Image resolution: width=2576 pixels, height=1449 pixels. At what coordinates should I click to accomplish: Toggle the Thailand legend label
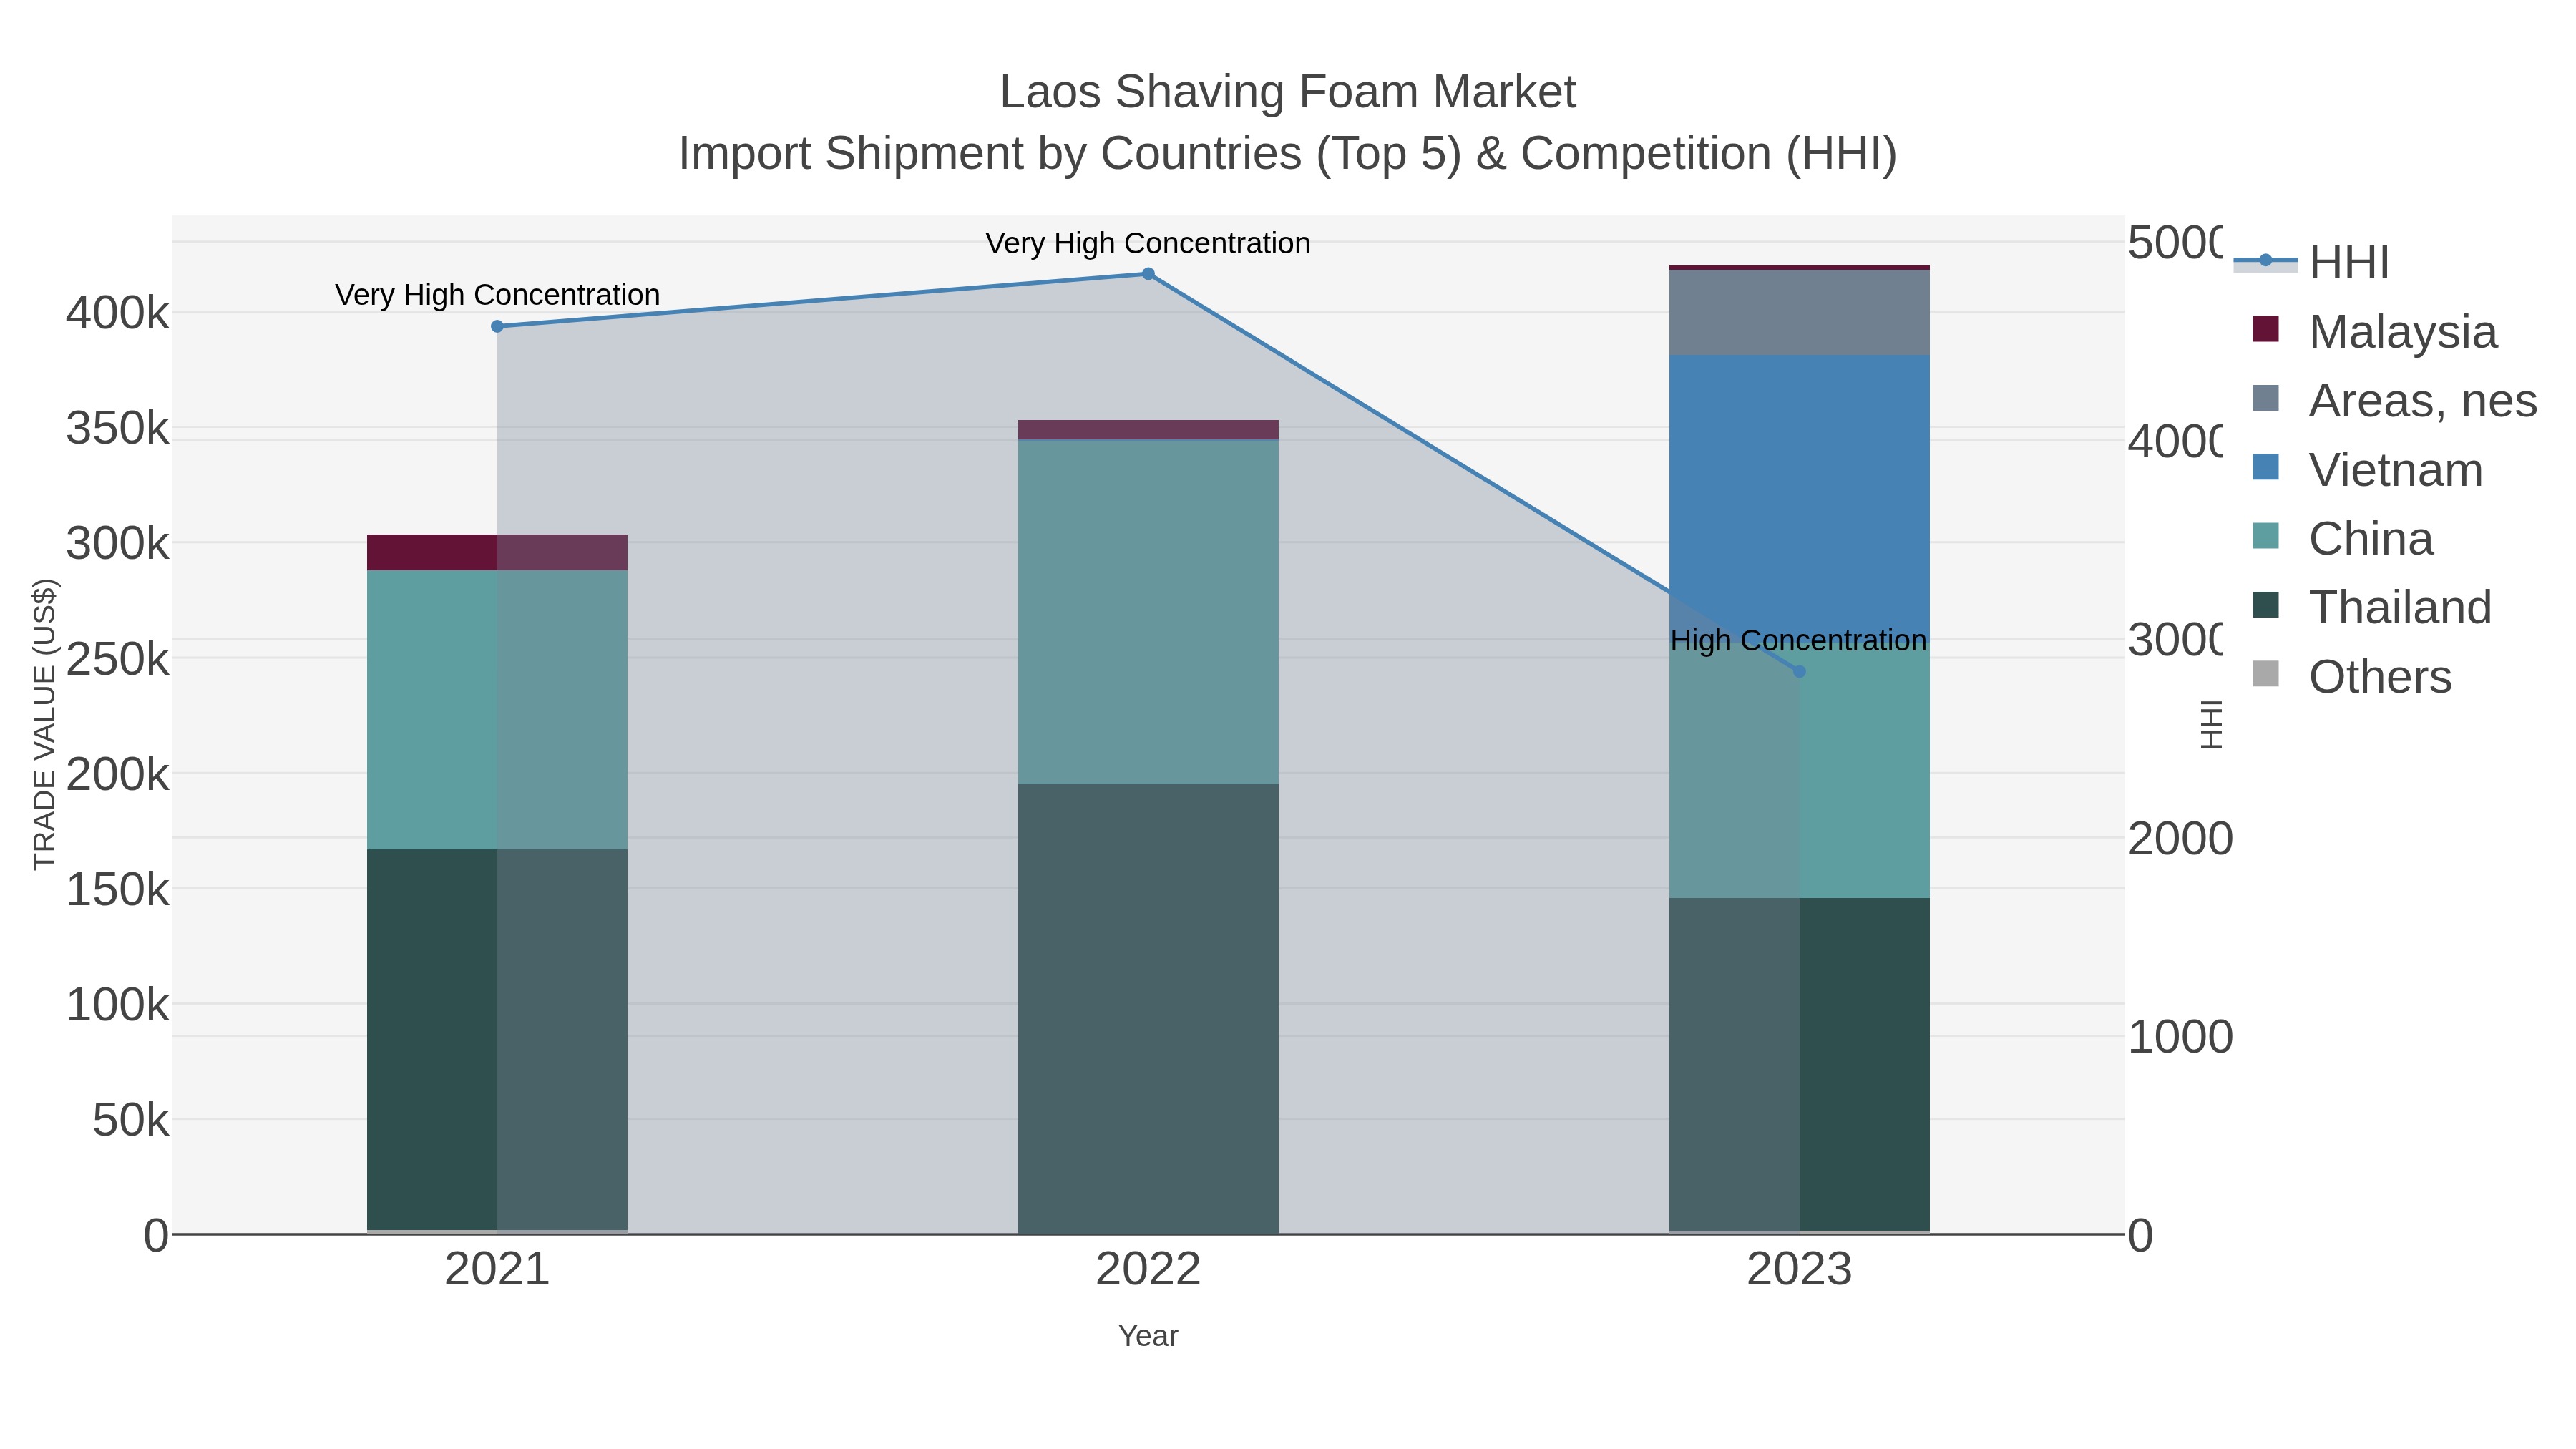[x=2400, y=608]
